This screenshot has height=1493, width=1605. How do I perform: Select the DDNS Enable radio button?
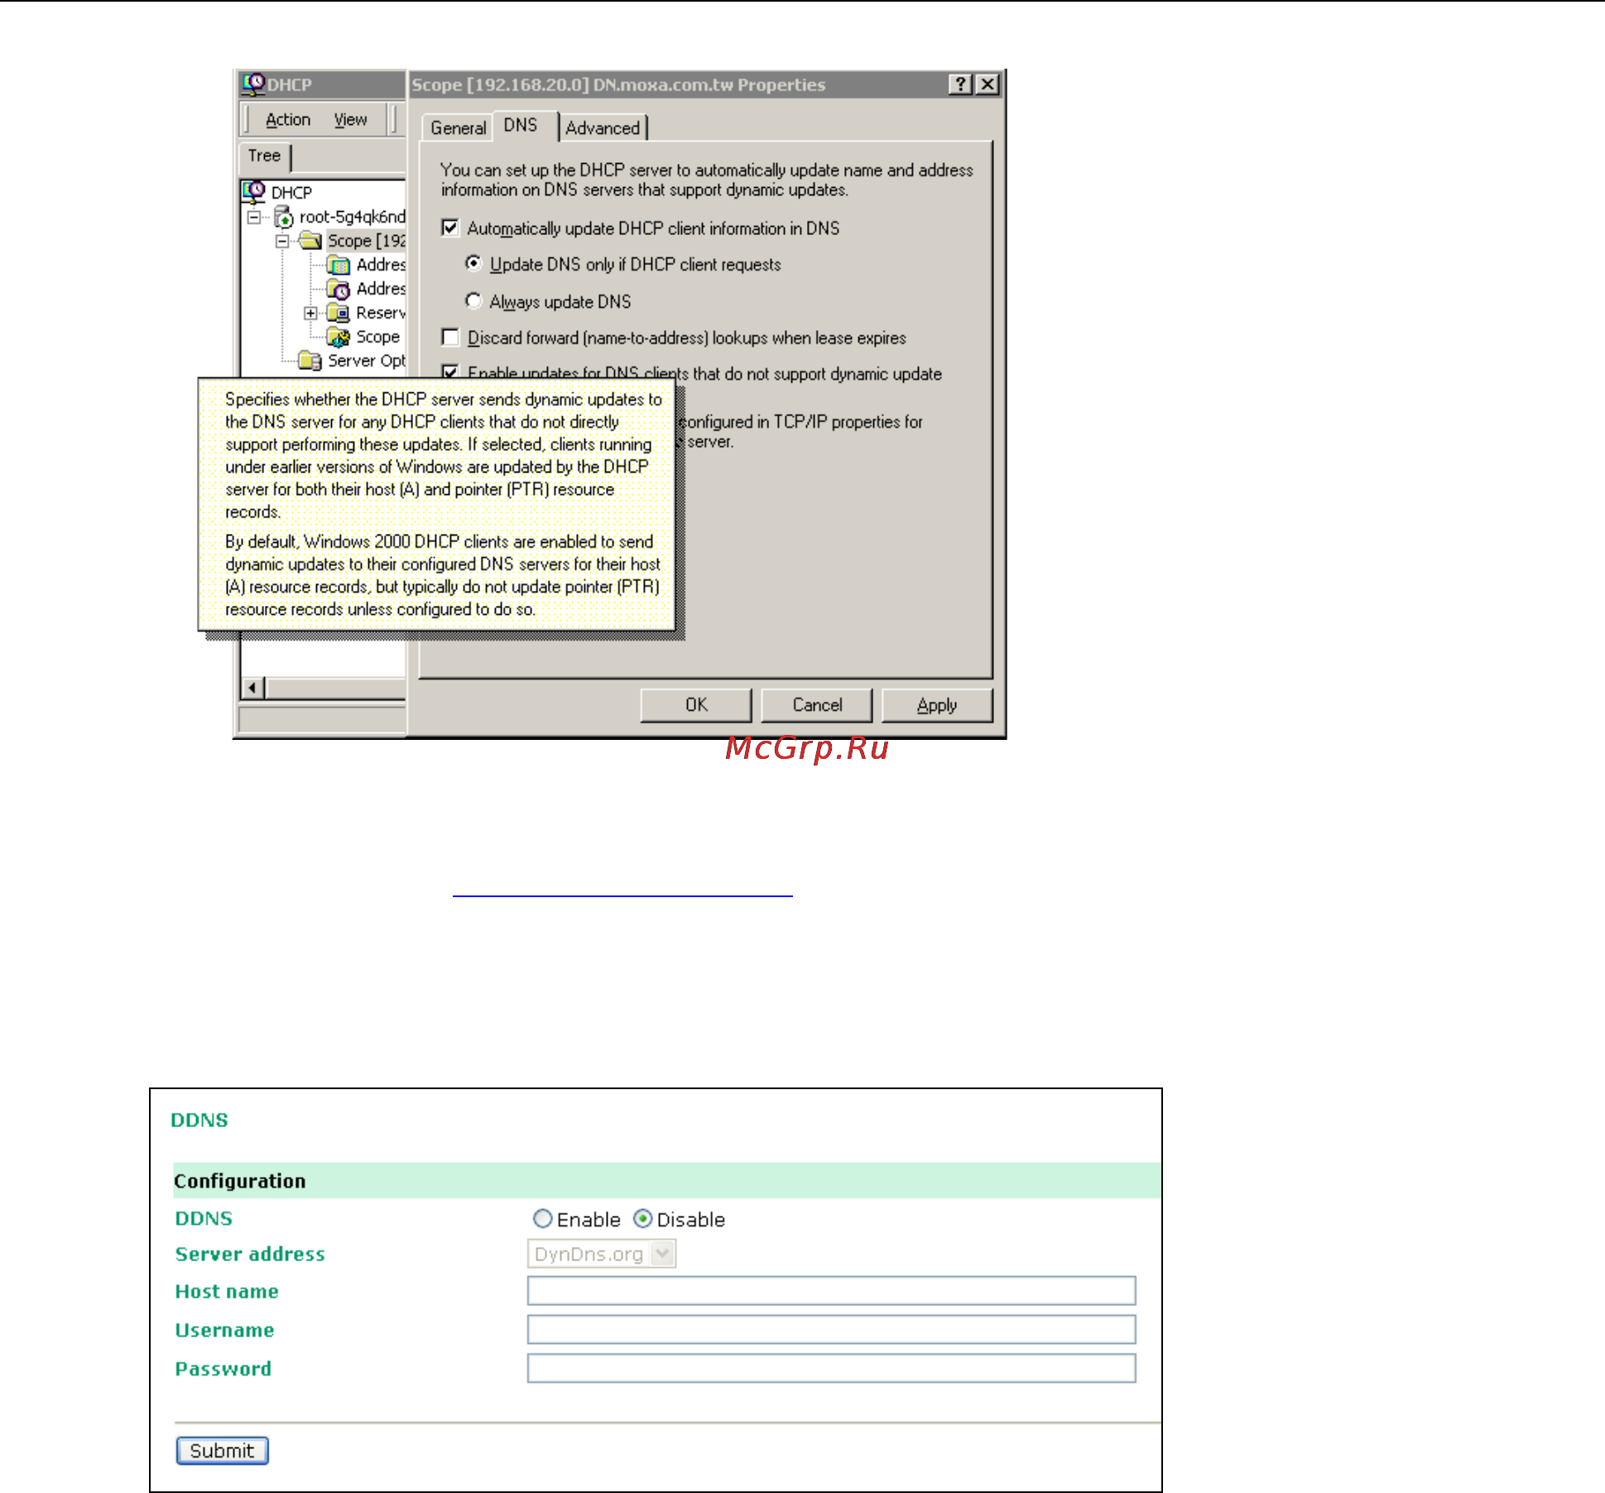point(543,1219)
